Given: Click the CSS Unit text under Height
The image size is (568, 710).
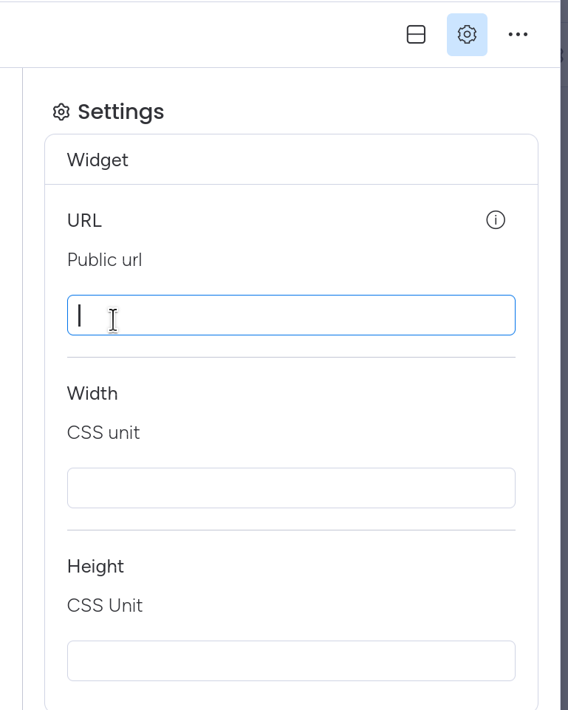Looking at the screenshot, I should click(105, 606).
